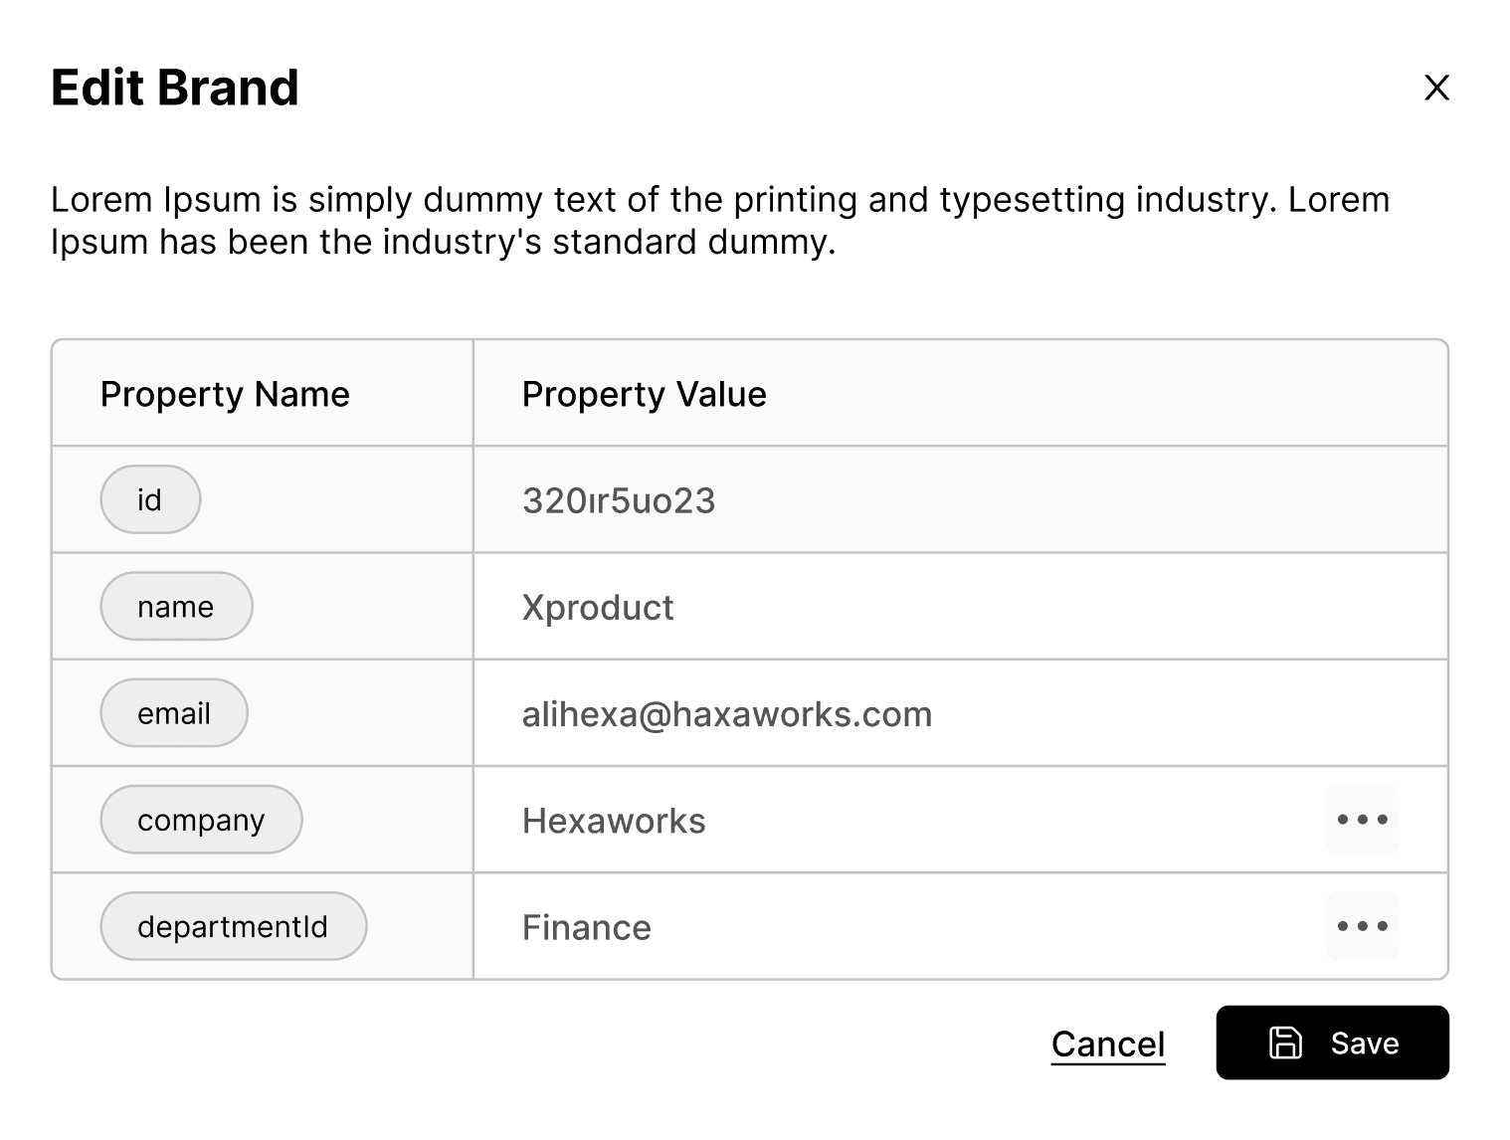The height and width of the screenshot is (1140, 1510).
Task: Select the name property tag
Action: point(176,606)
